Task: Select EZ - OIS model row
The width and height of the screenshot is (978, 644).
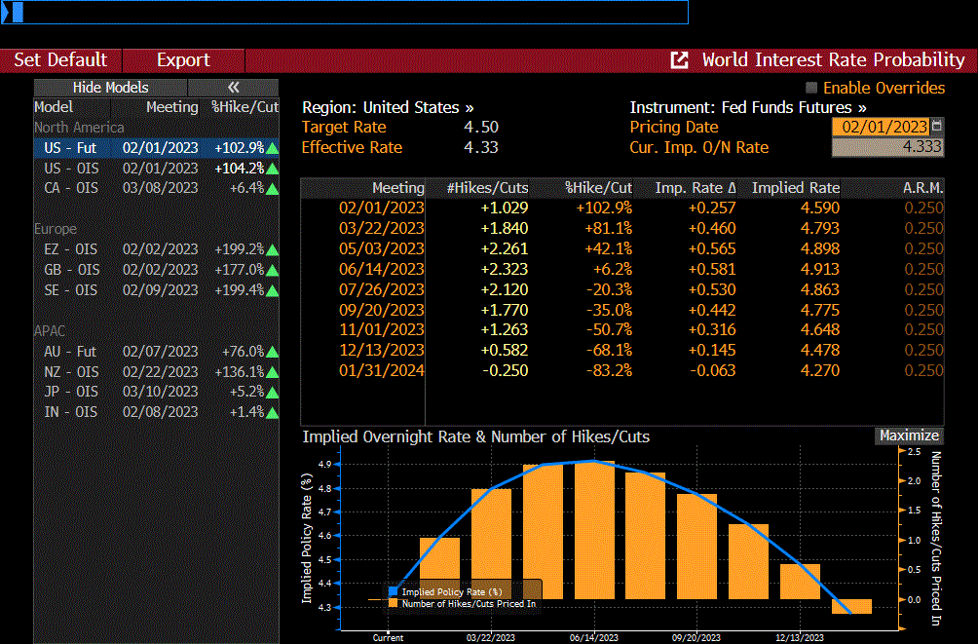Action: [x=156, y=249]
